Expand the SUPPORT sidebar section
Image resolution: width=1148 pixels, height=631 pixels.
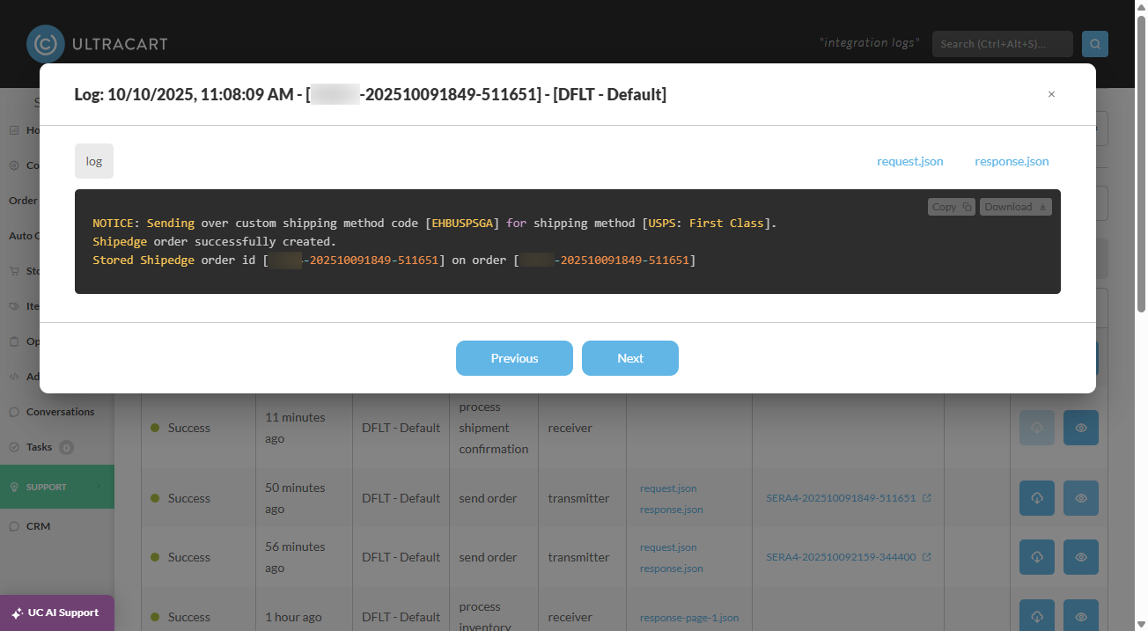tap(57, 487)
